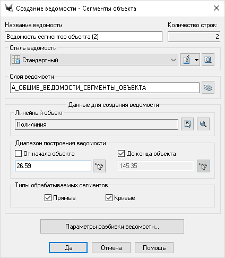Click the 'Слой ведомости' group label
The width and height of the screenshot is (225, 258).
point(32,77)
